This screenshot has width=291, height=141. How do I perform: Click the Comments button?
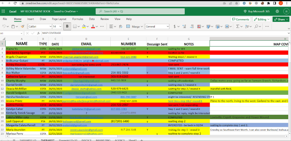click(241, 19)
